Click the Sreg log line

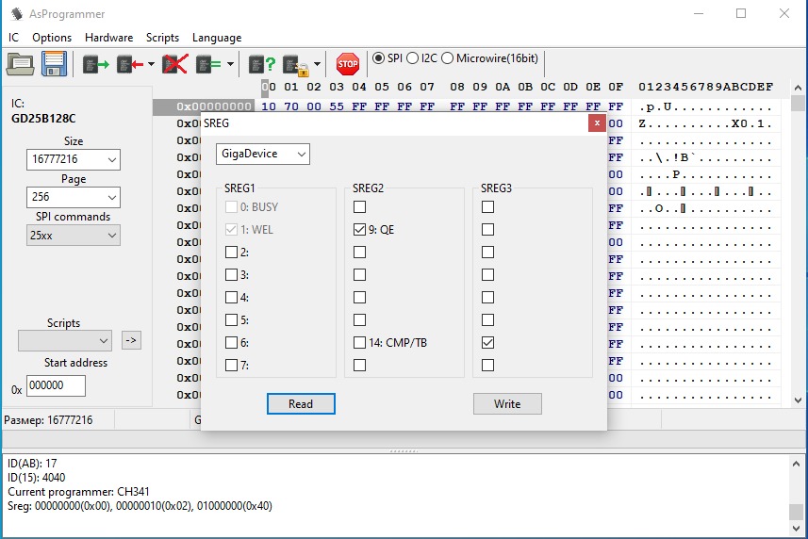coord(140,506)
